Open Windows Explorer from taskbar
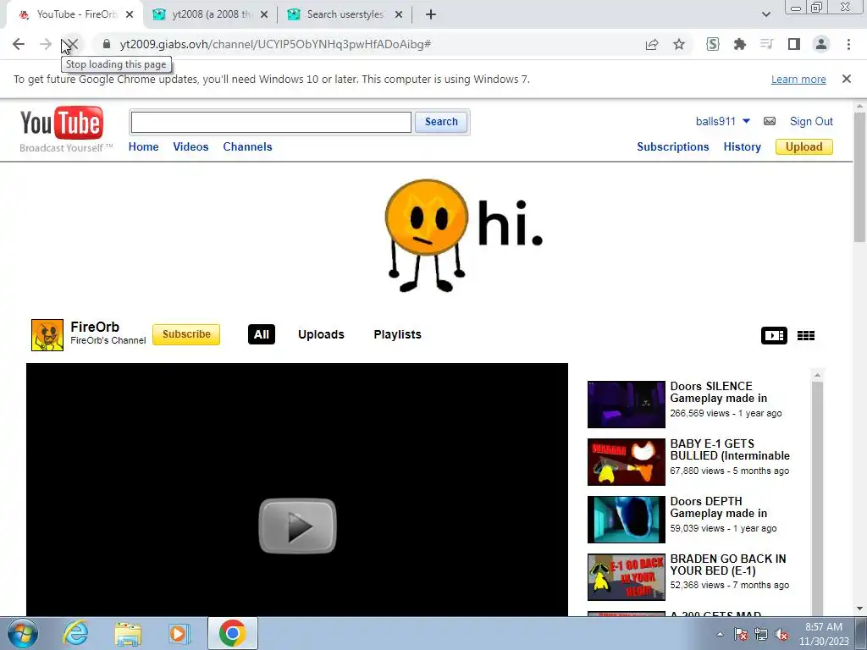 tap(128, 633)
